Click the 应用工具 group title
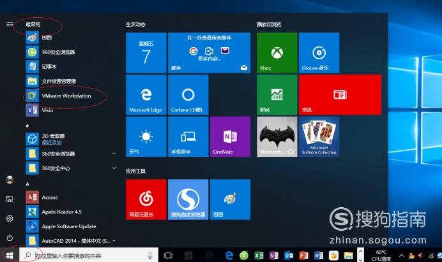442x262 pixels. (x=135, y=171)
